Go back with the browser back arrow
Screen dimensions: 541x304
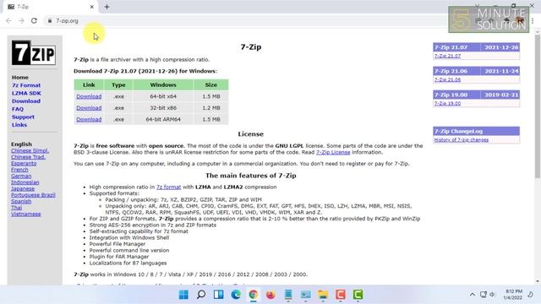coord(8,20)
